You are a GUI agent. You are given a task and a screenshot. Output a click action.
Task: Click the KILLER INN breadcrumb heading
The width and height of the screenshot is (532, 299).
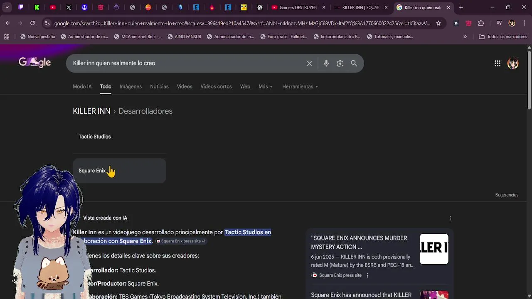pyautogui.click(x=91, y=111)
